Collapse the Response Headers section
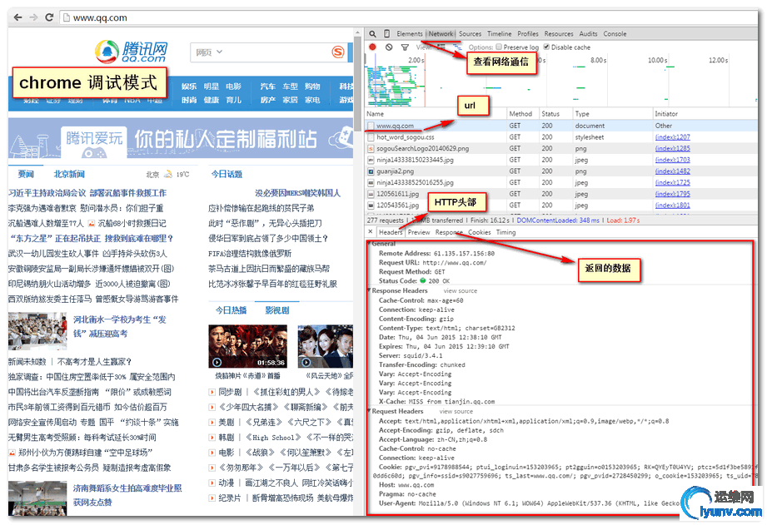 [x=369, y=290]
